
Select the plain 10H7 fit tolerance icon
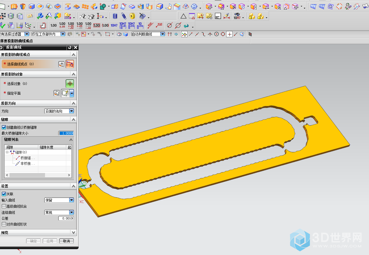point(114,25)
